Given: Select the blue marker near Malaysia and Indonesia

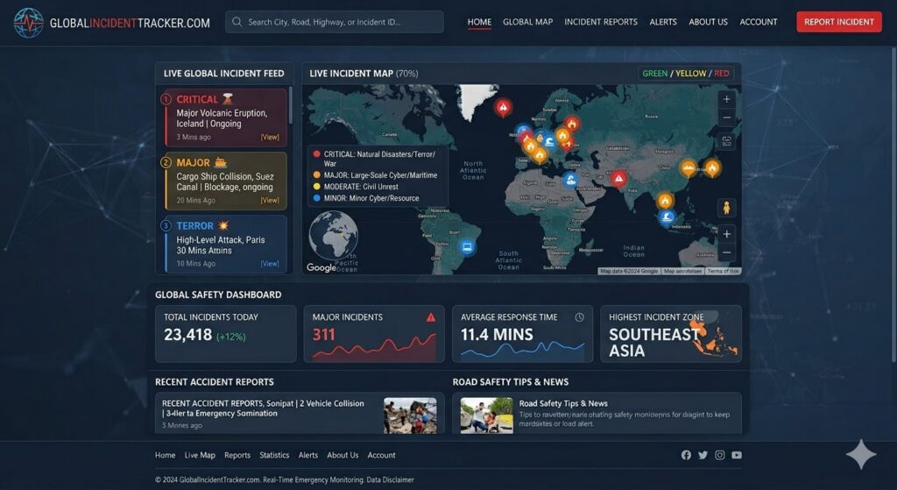Looking at the screenshot, I should click(667, 217).
